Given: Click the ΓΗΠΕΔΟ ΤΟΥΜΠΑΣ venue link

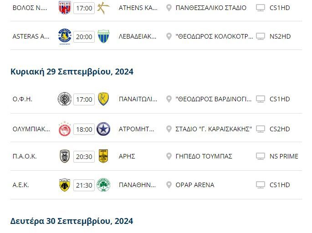Looking at the screenshot, I should [x=204, y=156].
